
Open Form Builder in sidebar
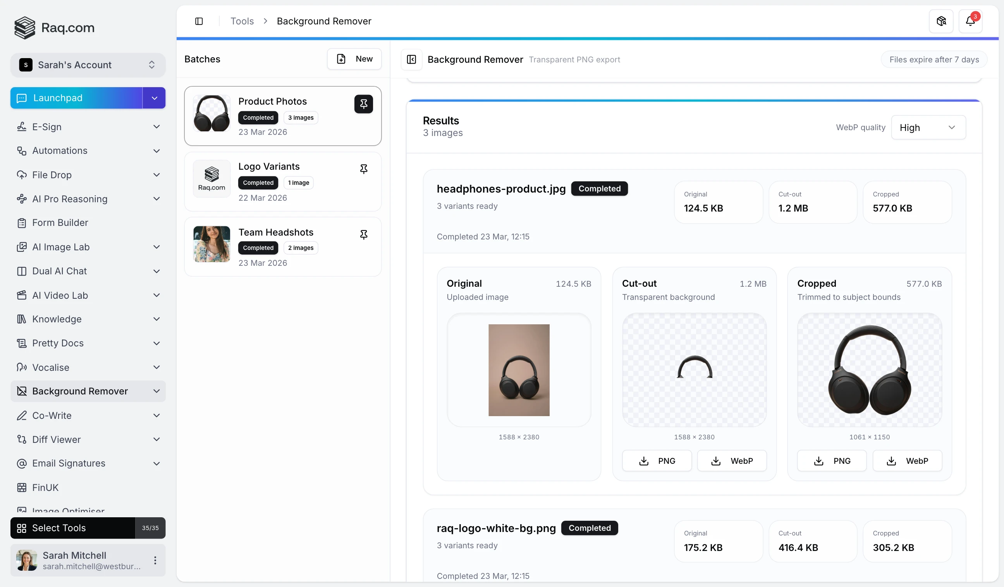60,223
